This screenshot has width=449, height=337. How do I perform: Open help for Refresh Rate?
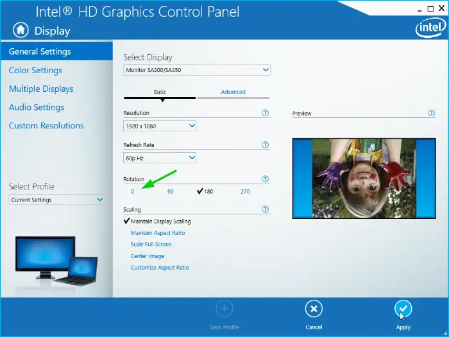pos(265,145)
